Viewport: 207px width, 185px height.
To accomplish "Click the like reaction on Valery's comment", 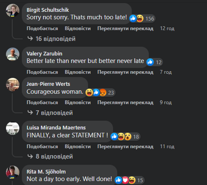I will point(150,62).
